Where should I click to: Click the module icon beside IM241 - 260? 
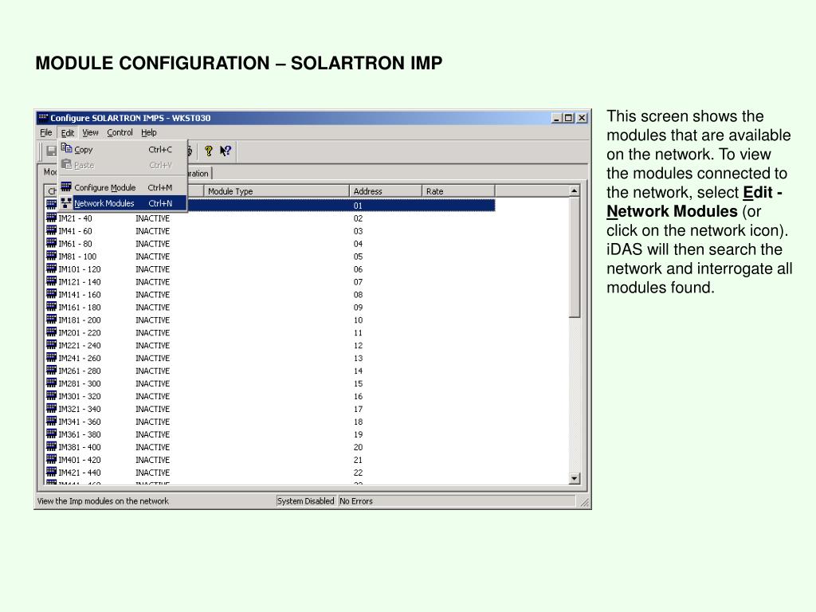[x=51, y=358]
